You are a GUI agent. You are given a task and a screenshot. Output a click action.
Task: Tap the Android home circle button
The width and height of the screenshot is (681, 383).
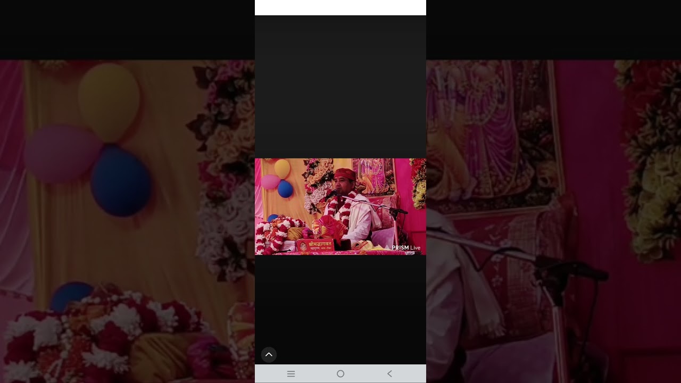pyautogui.click(x=340, y=374)
